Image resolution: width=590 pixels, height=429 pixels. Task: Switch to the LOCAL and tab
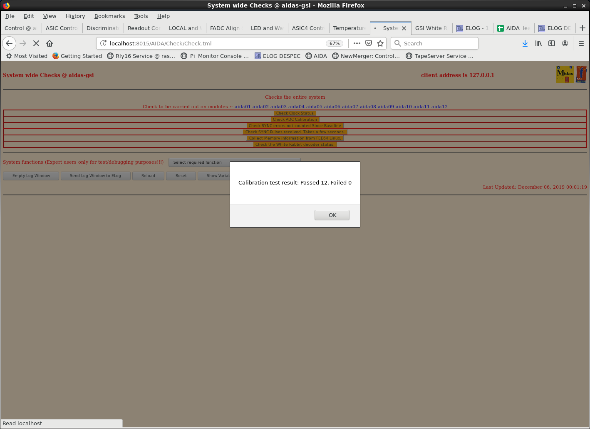(x=185, y=28)
